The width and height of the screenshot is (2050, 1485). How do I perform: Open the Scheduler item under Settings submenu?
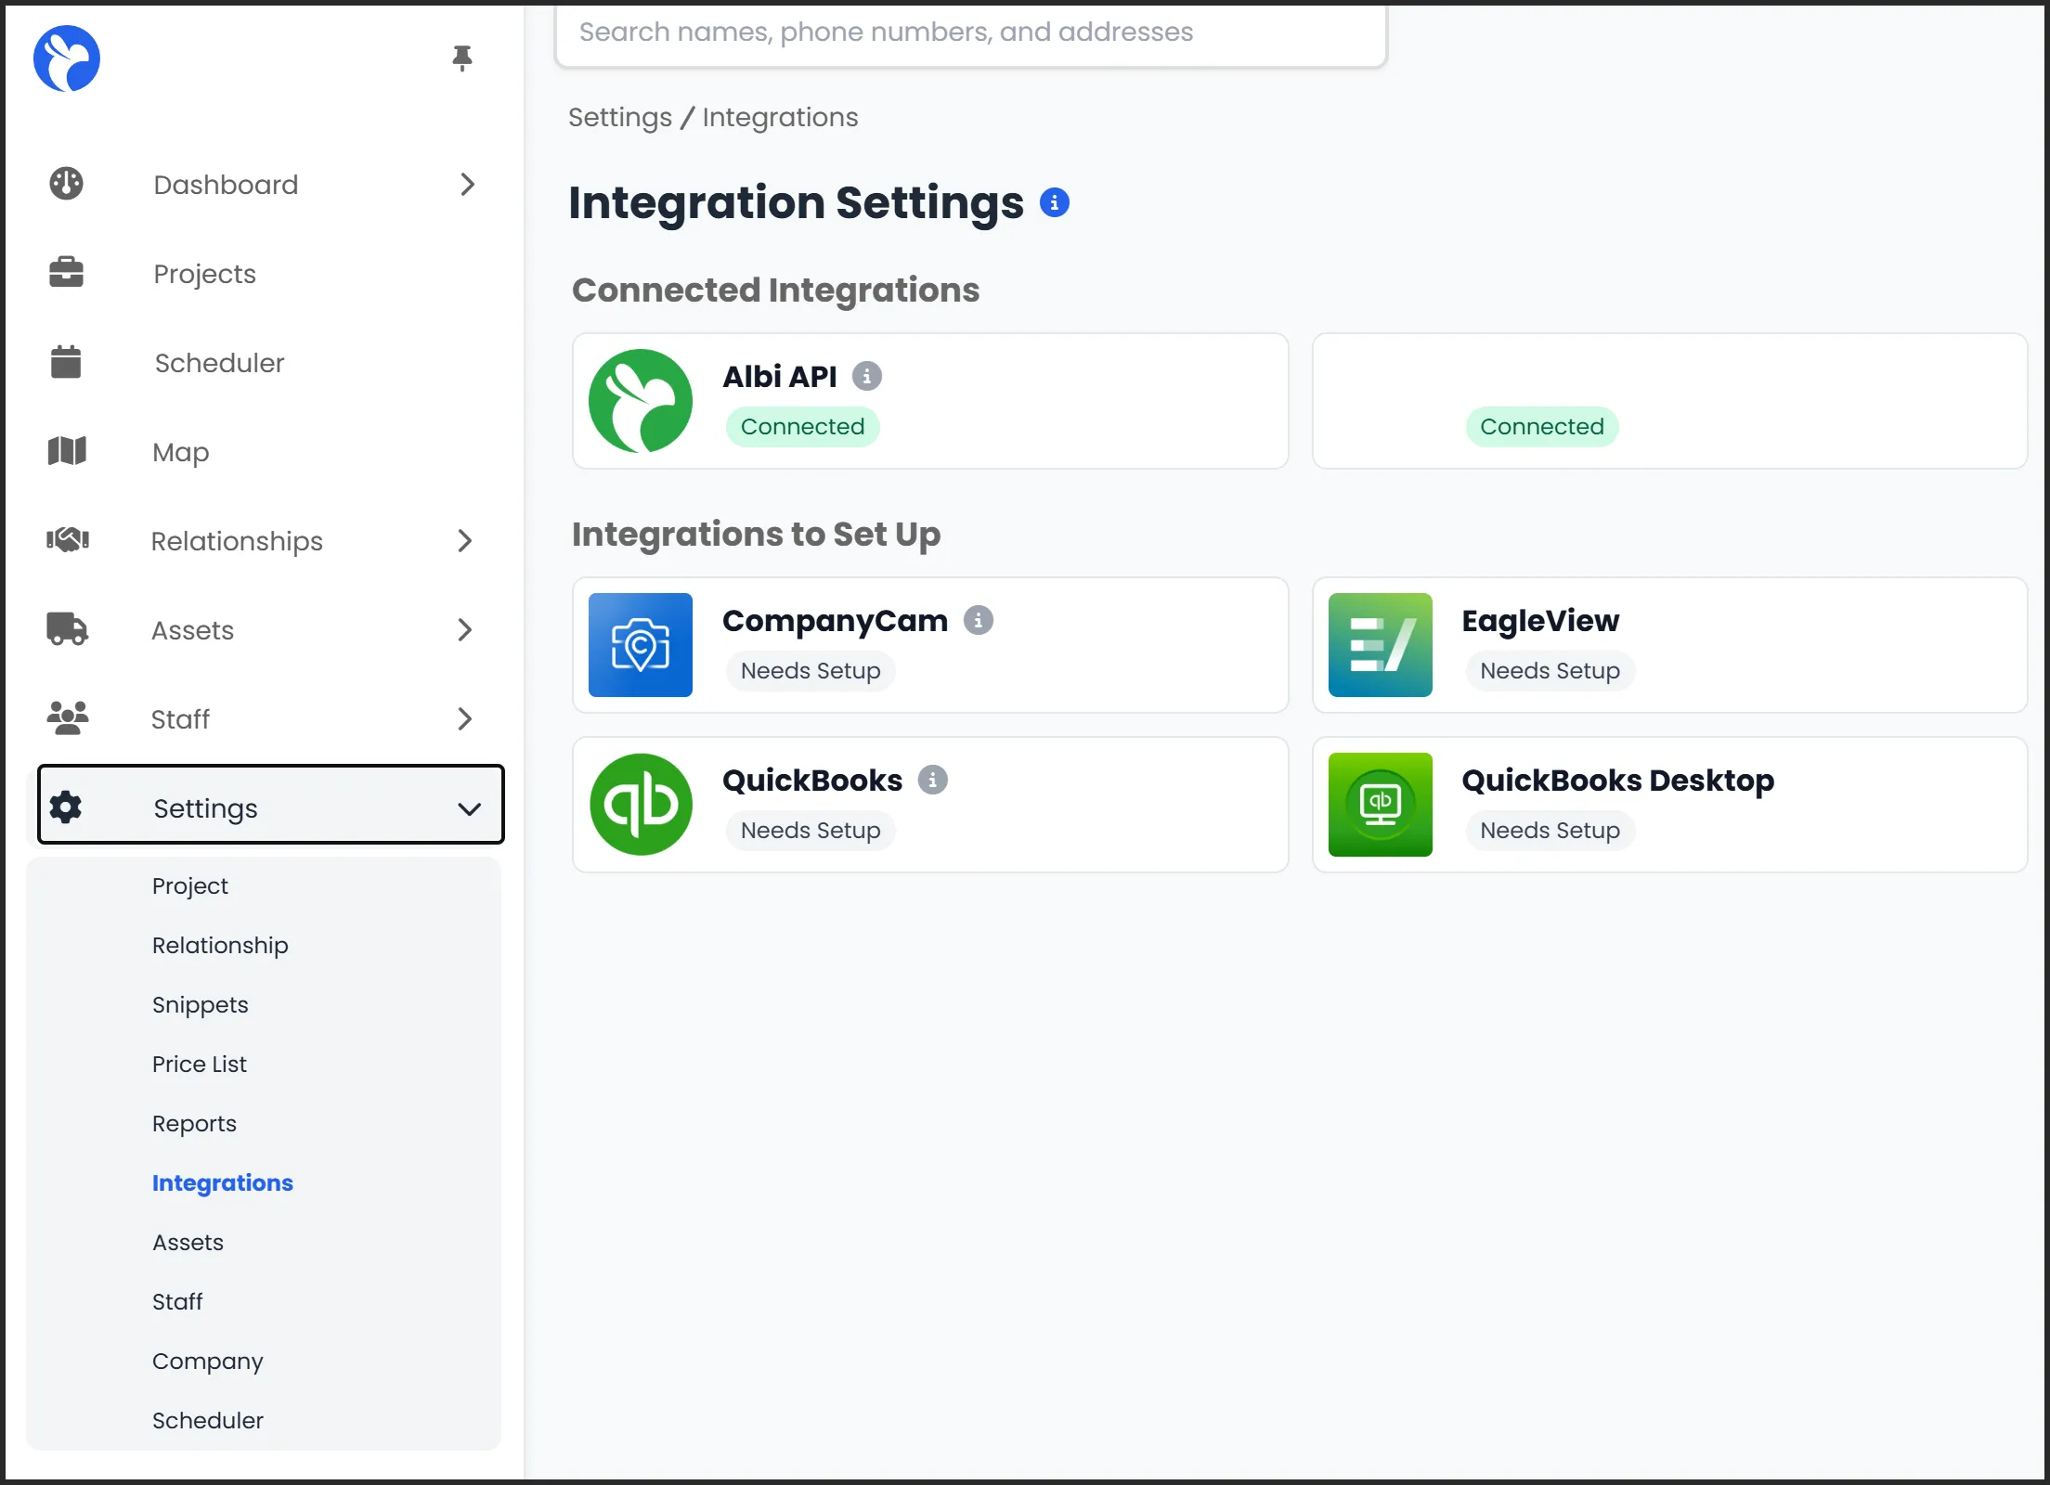pos(208,1420)
